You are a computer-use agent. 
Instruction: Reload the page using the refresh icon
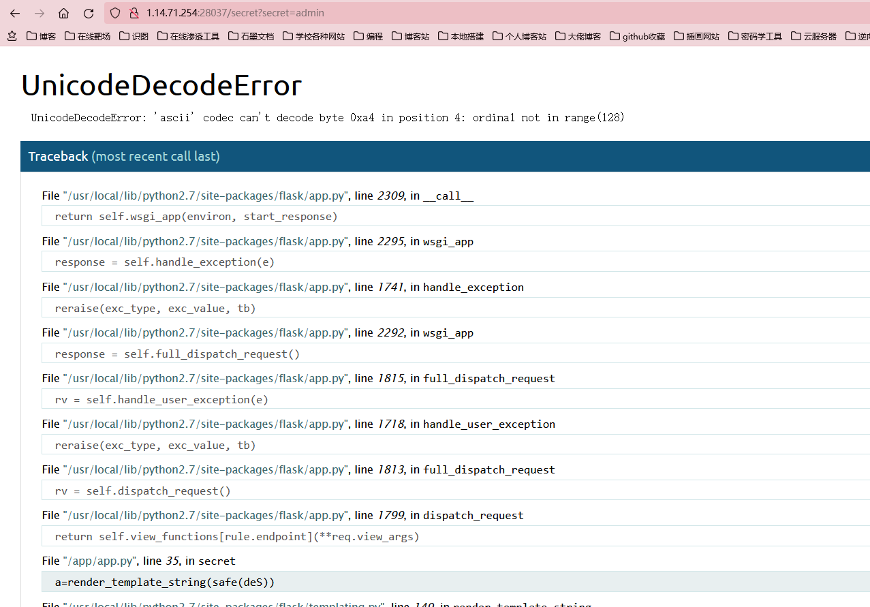point(89,13)
